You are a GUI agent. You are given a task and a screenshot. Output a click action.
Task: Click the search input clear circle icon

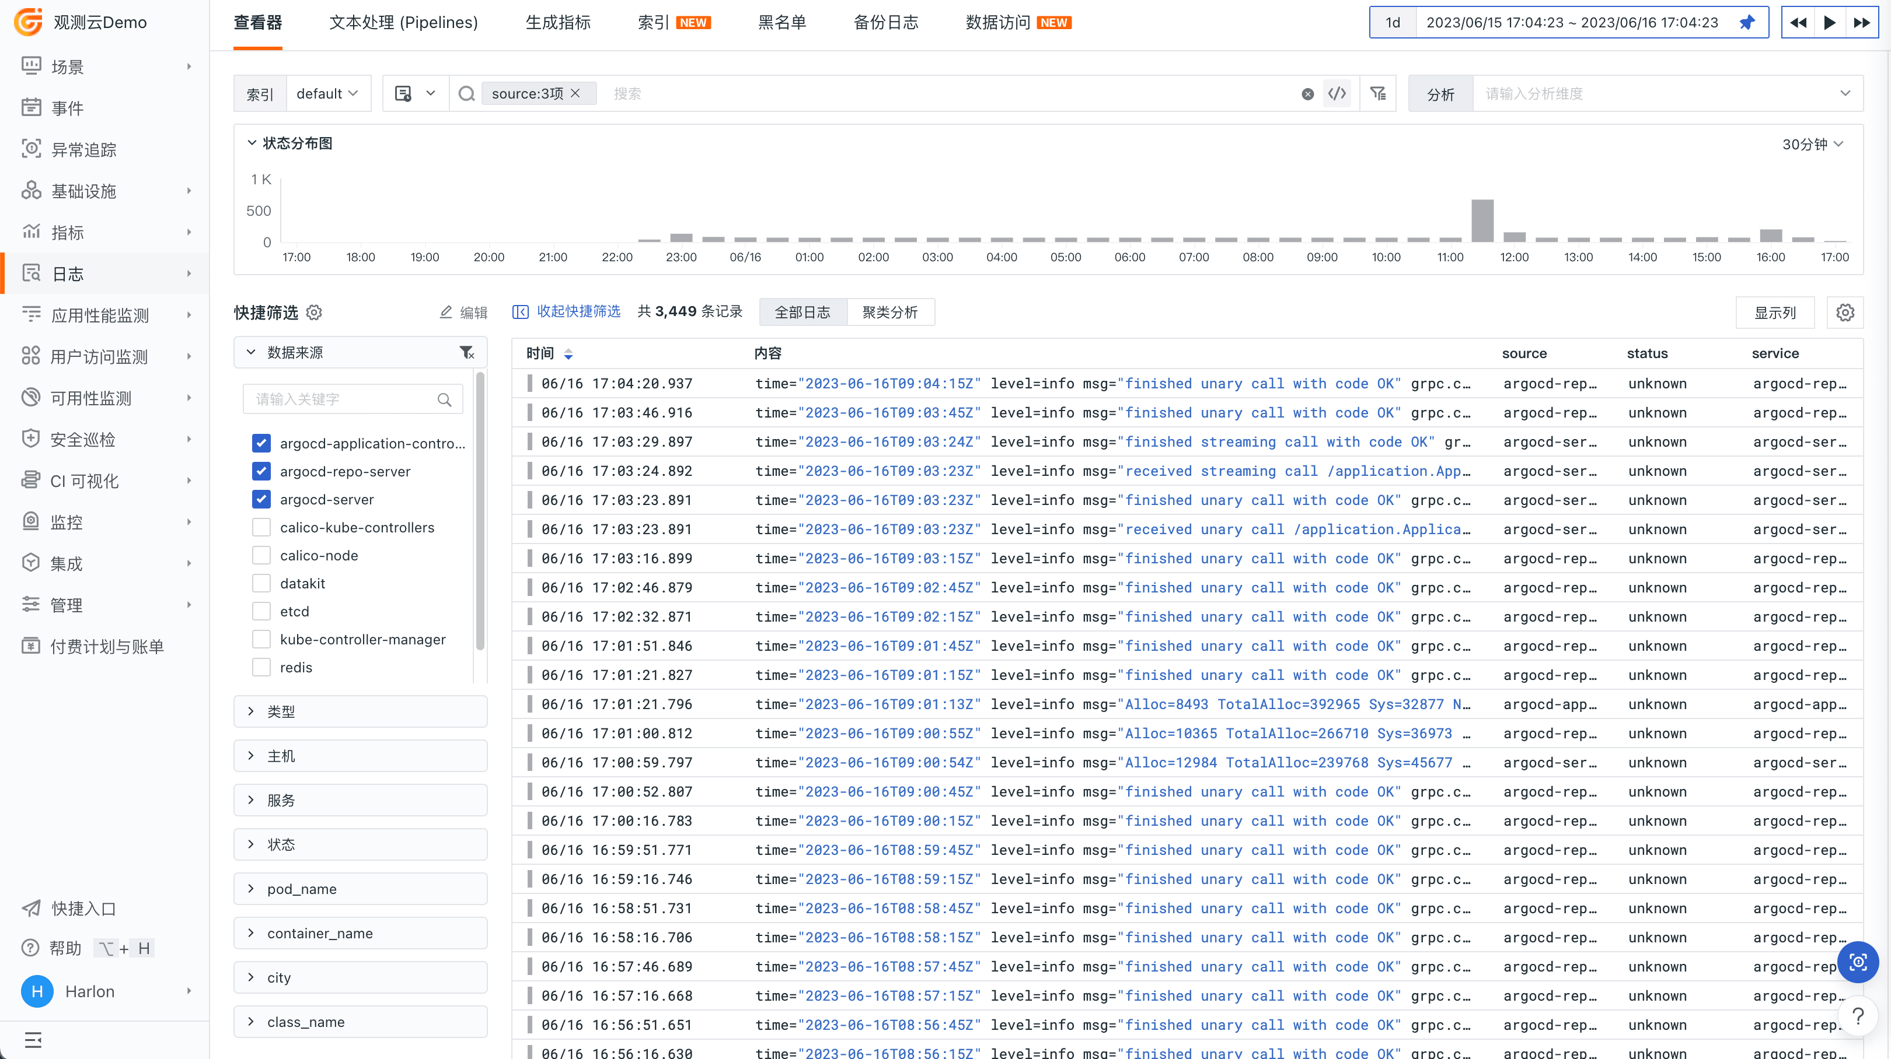(x=1307, y=94)
